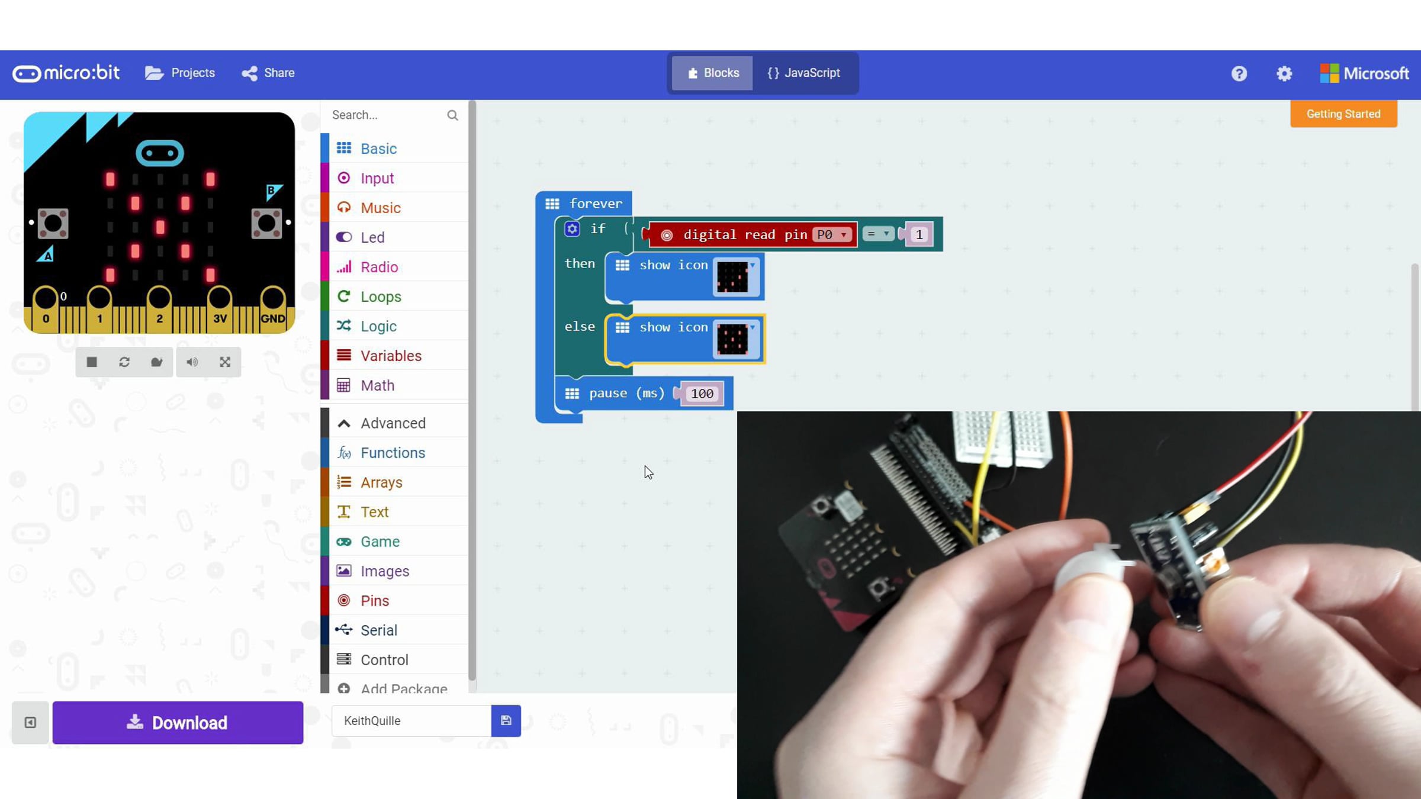The height and width of the screenshot is (799, 1421).
Task: Click simulator pin 2
Action: pyautogui.click(x=159, y=308)
